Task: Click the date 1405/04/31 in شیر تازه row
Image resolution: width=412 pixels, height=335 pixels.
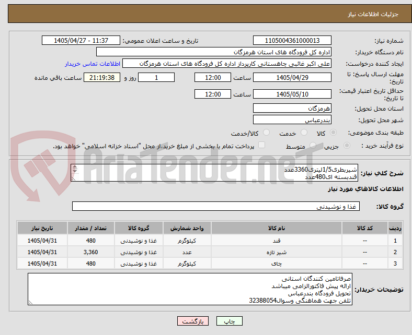Action: point(42,252)
